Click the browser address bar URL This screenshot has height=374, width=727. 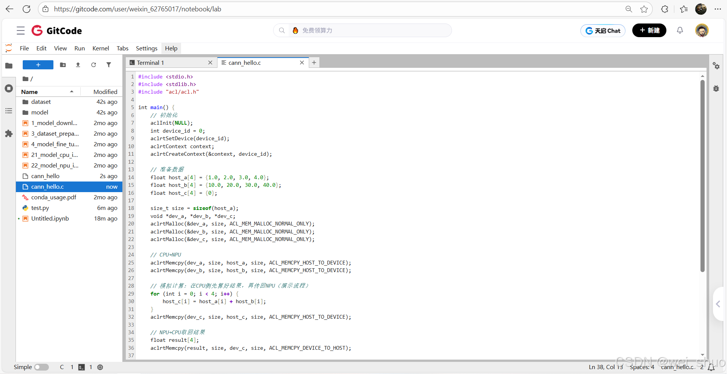coord(138,9)
